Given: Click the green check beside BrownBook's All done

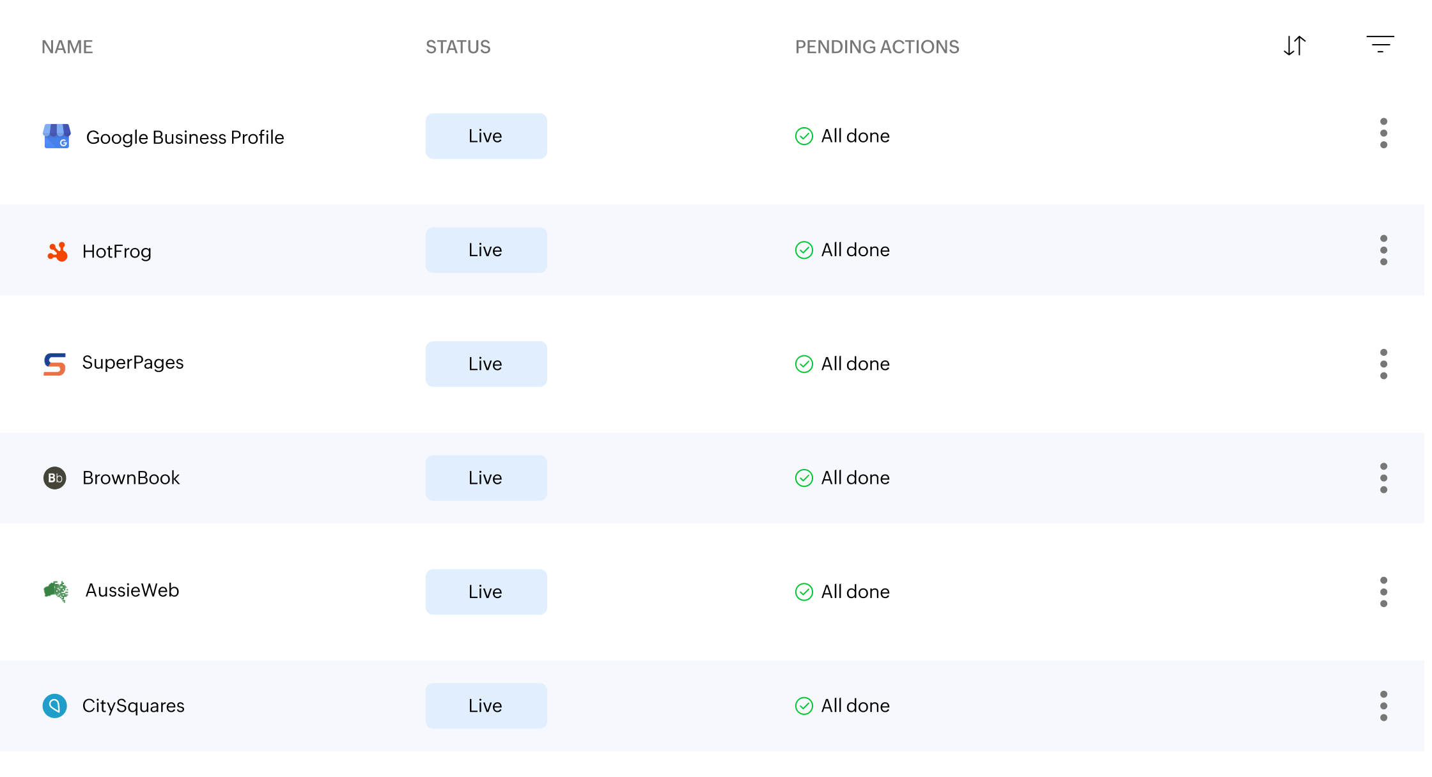Looking at the screenshot, I should tap(804, 478).
